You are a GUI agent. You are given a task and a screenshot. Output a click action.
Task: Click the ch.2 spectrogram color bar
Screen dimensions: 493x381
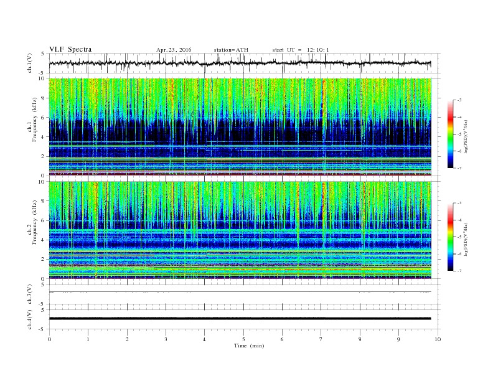451,237
